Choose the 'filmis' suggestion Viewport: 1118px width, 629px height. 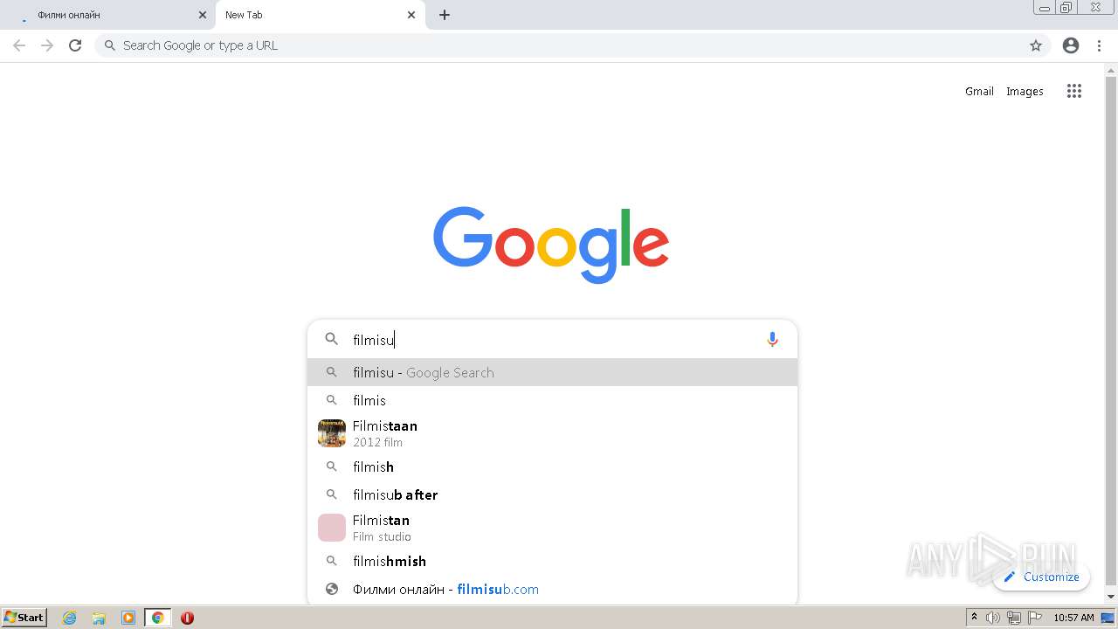point(552,400)
